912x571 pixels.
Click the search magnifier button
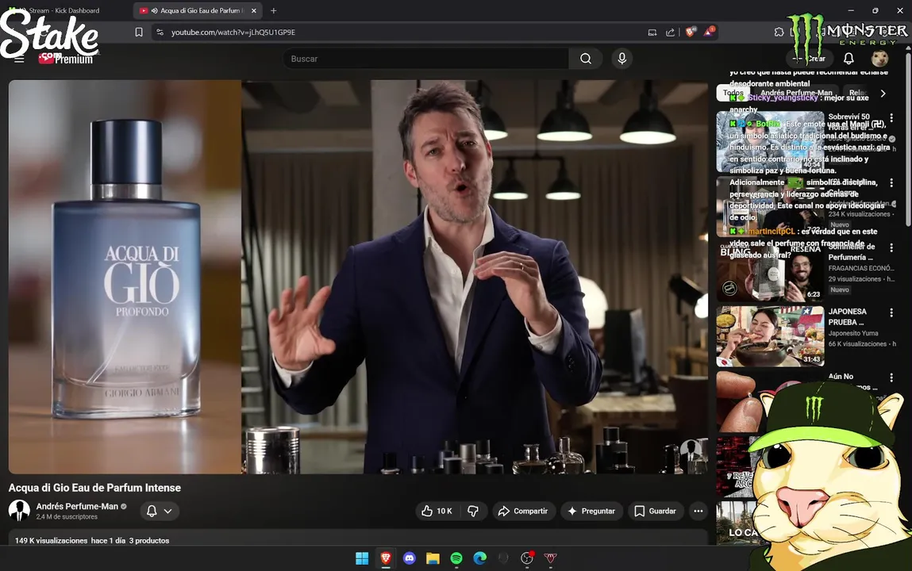586,59
